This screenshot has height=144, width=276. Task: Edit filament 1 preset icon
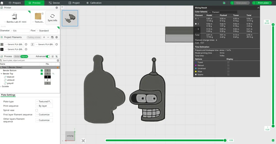coord(26,44)
